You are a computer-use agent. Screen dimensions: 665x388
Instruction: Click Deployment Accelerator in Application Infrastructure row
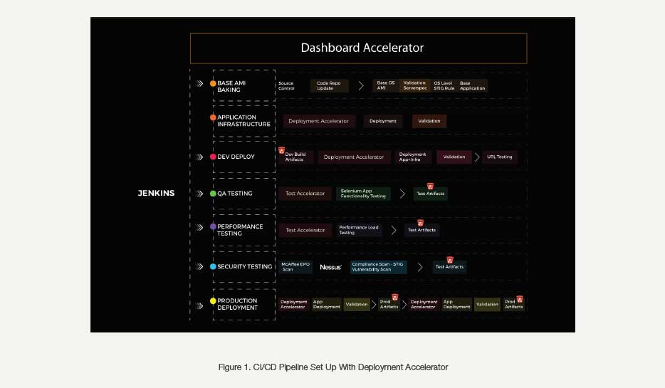318,121
